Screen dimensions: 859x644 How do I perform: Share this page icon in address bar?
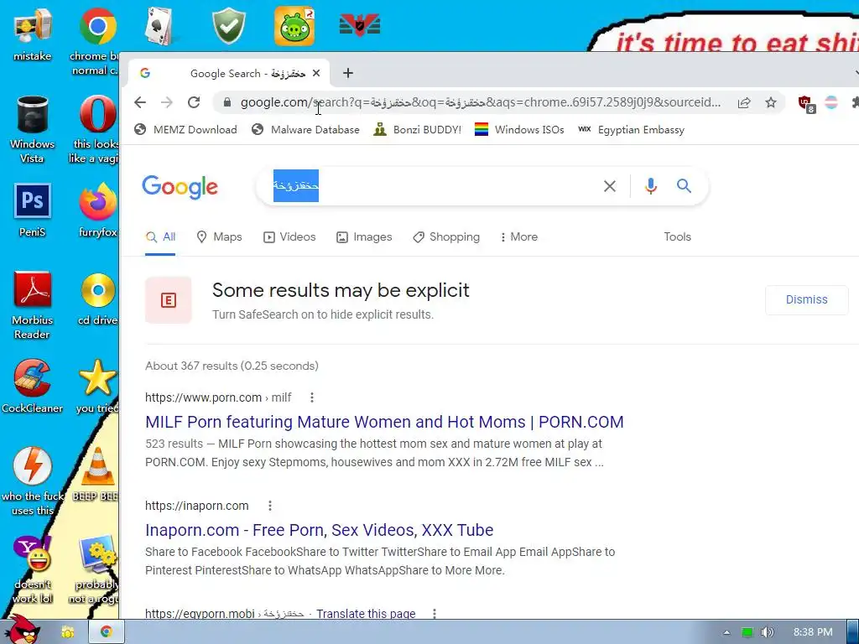pos(744,102)
